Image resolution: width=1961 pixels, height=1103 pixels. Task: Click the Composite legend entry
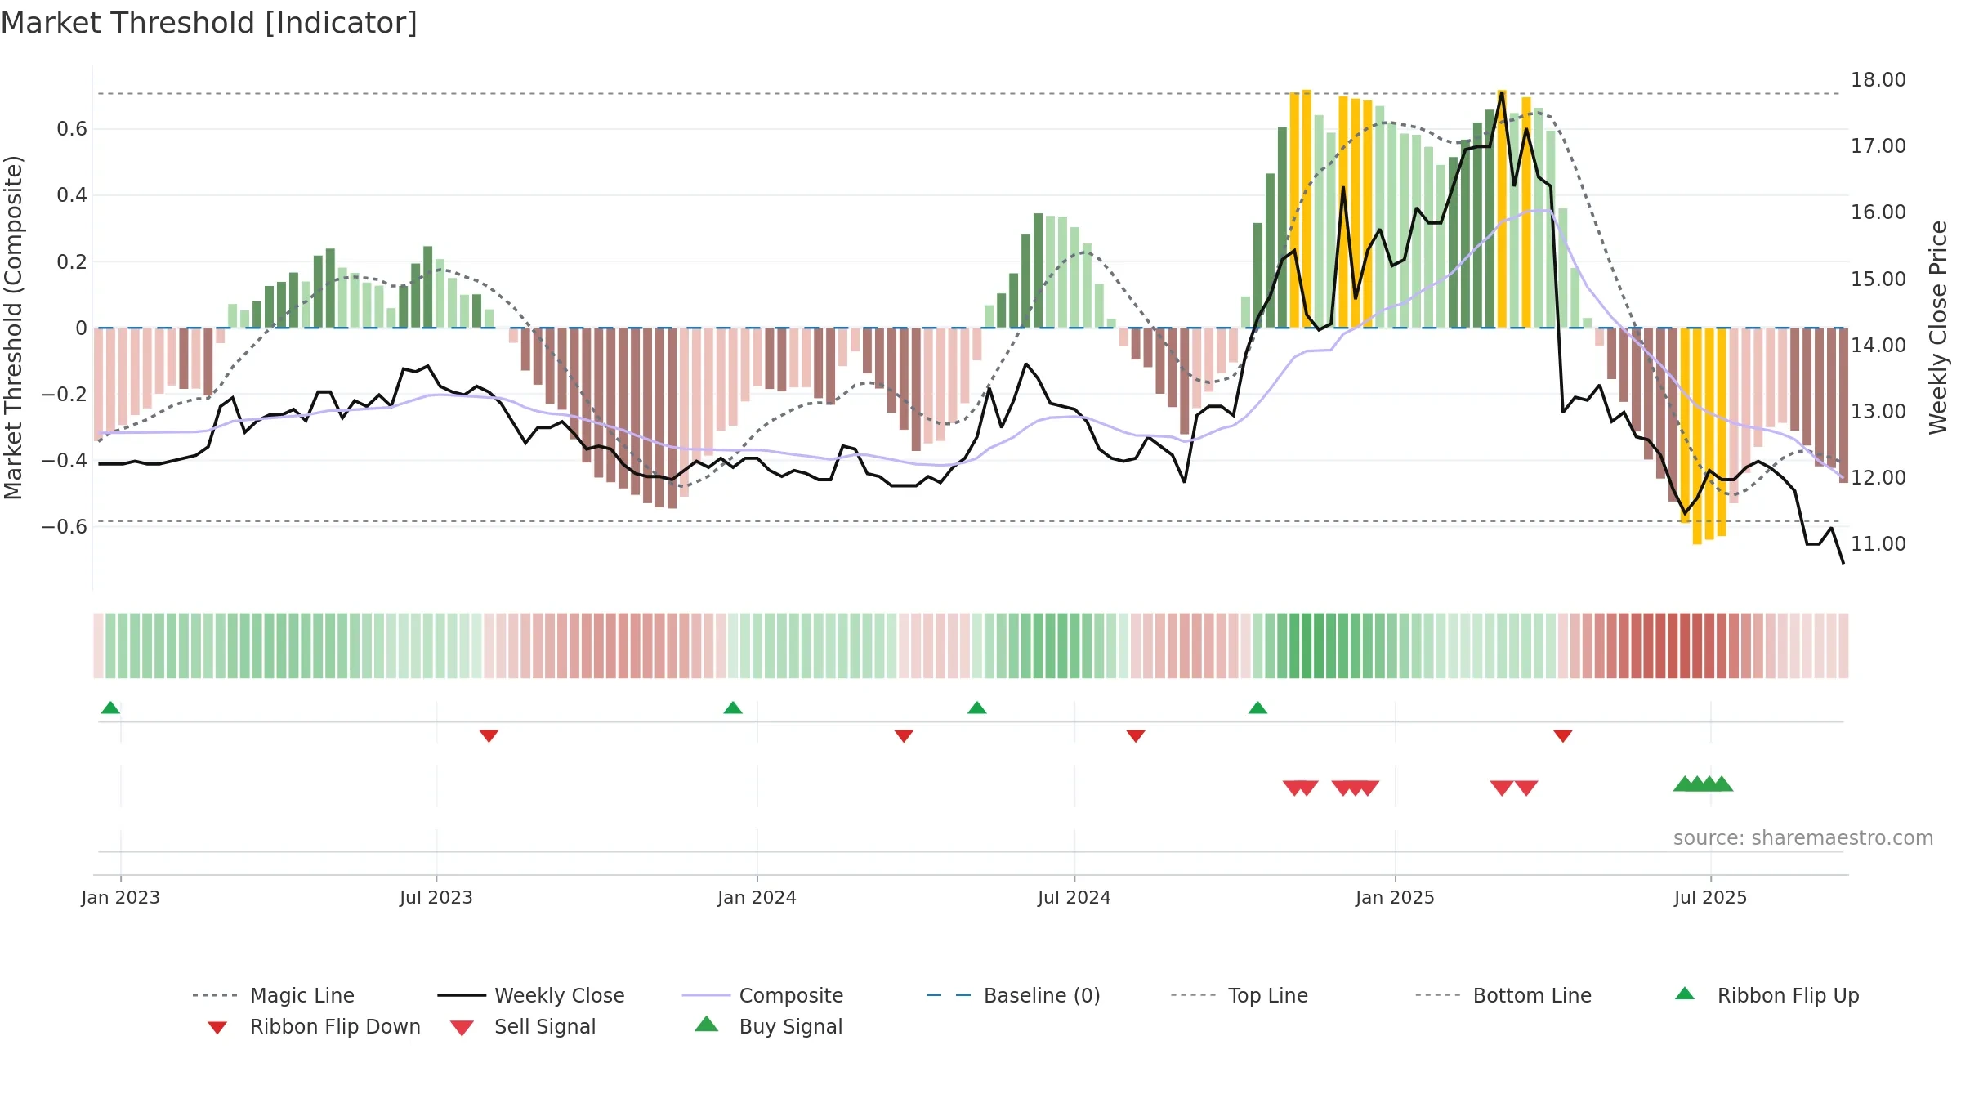762,995
